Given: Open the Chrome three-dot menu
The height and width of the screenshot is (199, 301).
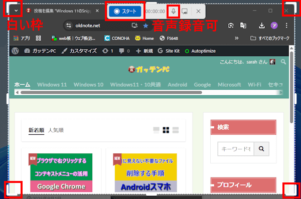Looking at the screenshot, I should coord(286,26).
